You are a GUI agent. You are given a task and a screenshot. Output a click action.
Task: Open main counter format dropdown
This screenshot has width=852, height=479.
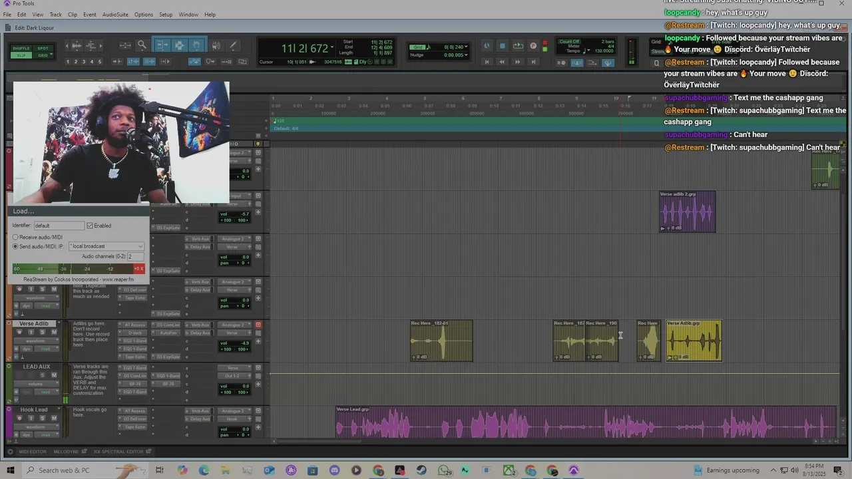pyautogui.click(x=331, y=47)
